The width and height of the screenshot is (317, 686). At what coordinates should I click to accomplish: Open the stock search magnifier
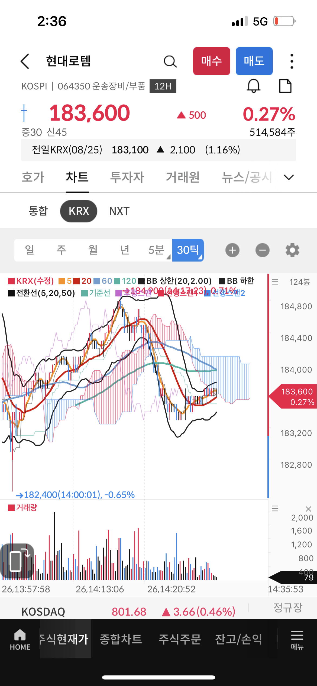coord(170,62)
